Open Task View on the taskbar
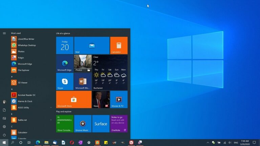Screen dimensions: 260x146 pyautogui.click(x=29, y=143)
